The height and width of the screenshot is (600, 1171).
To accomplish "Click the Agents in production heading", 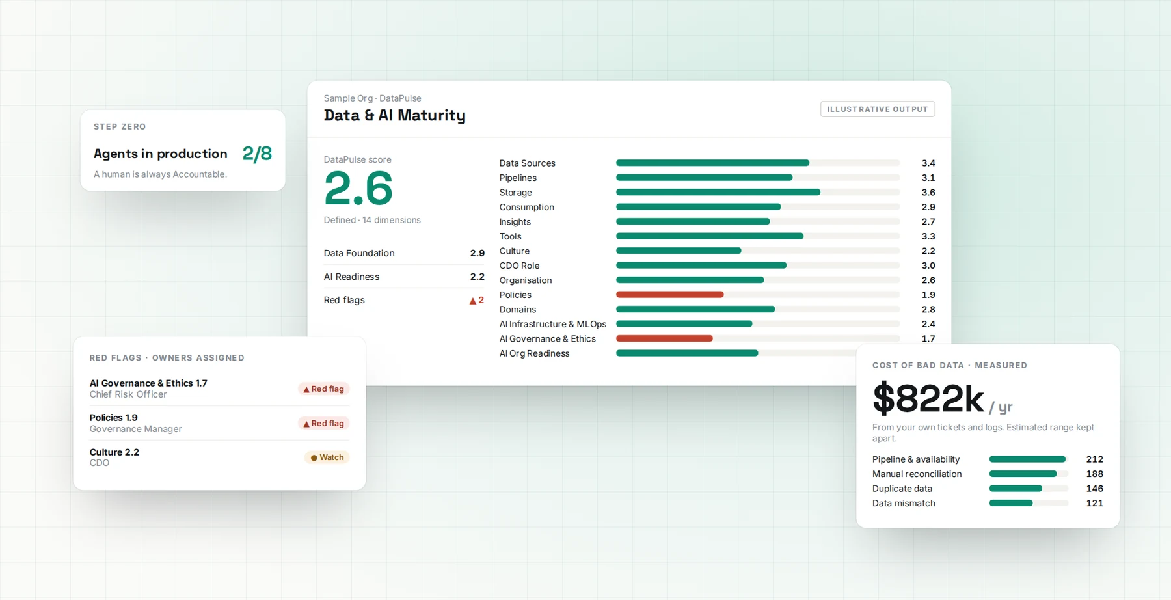I will click(161, 154).
